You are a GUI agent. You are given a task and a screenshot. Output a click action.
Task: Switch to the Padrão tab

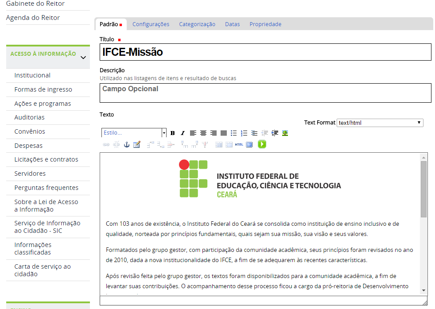[111, 24]
